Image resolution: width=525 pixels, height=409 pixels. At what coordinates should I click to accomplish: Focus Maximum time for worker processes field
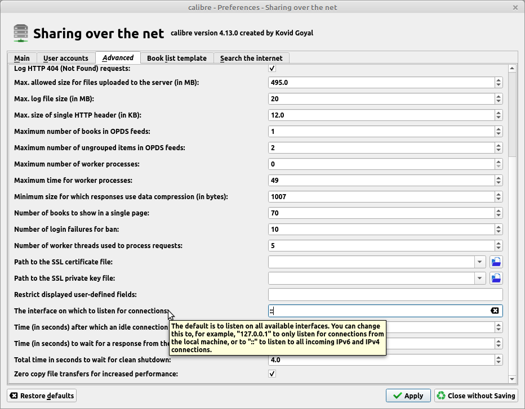pos(381,180)
